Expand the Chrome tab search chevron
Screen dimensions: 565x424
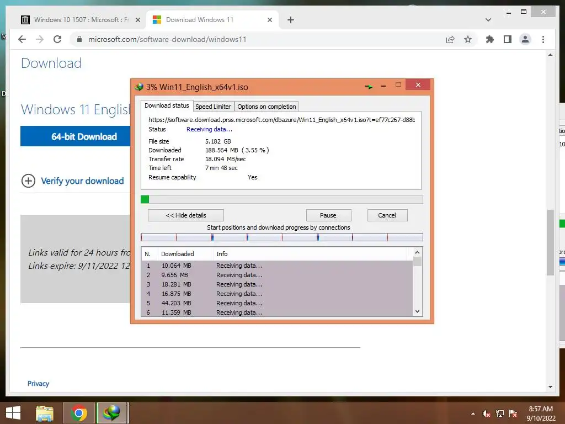[488, 20]
